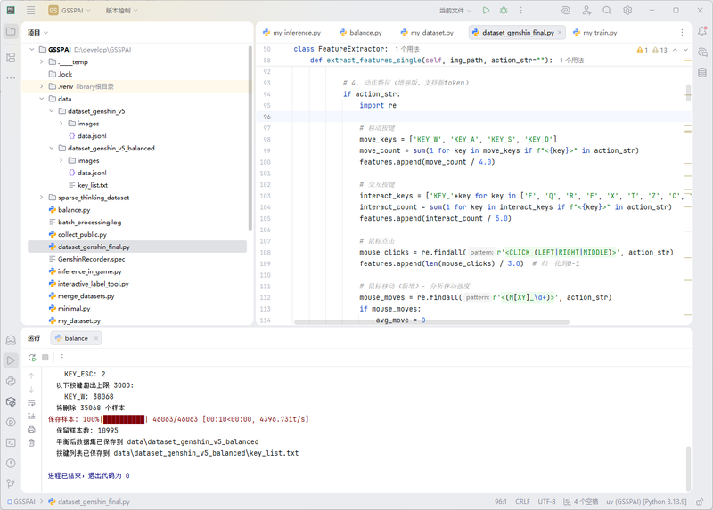Expand the sparse_thinking_dataset folder
713x510 pixels.
[41, 198]
